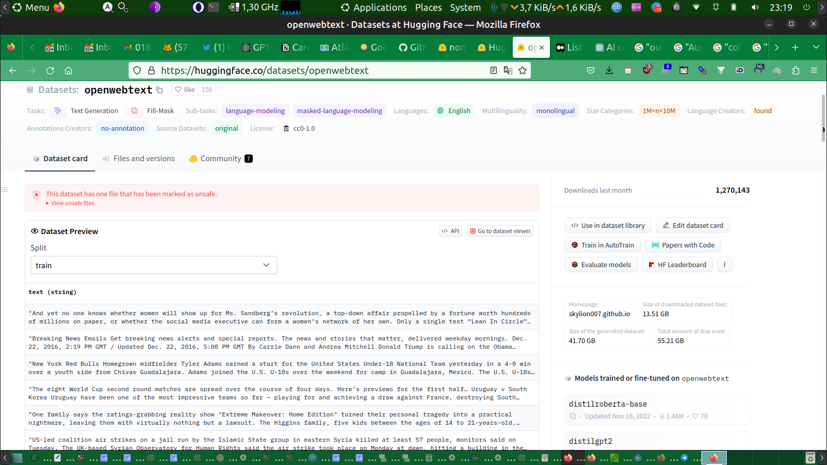The width and height of the screenshot is (827, 465).
Task: Open the cc0-1.0 license tag
Action: coord(299,128)
